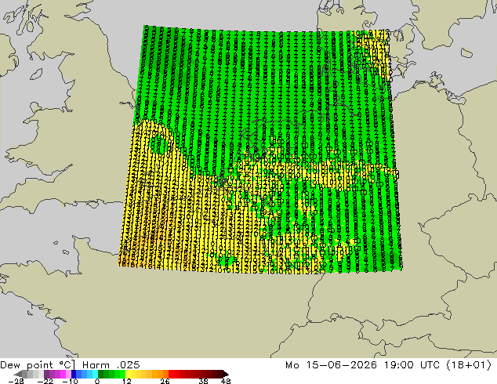Click the legend value label 38
Image resolution: width=497 pixels, height=384 pixels.
pyautogui.click(x=204, y=381)
